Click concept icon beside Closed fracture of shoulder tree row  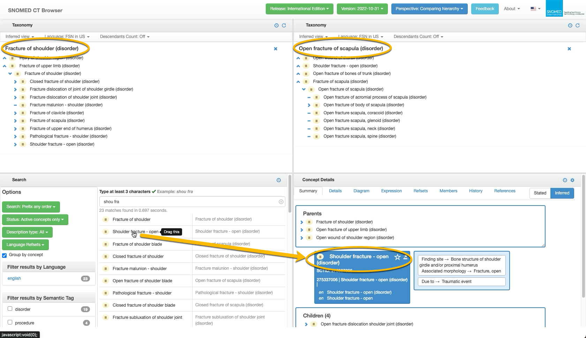tap(23, 82)
